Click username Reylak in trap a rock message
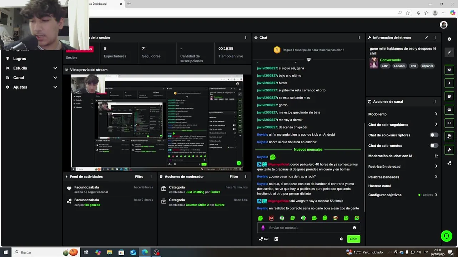 (x=262, y=176)
